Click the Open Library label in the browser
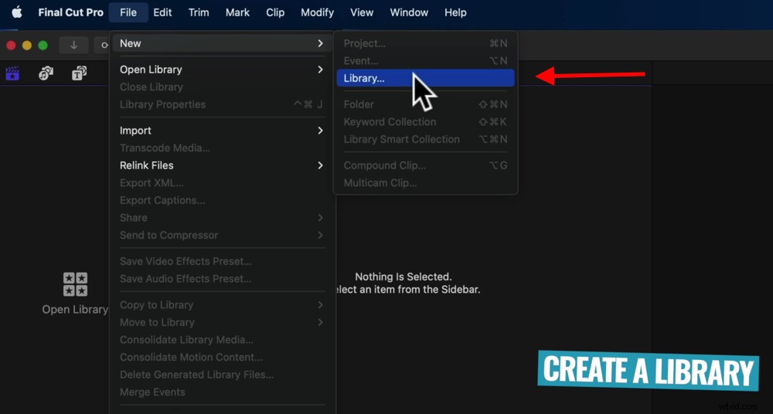The width and height of the screenshot is (773, 414). click(x=75, y=310)
